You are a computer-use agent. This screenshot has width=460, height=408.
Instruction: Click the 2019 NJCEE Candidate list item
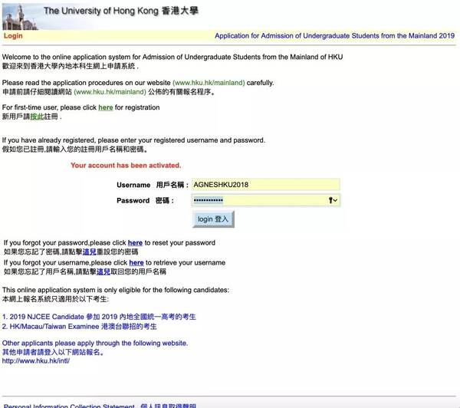coord(100,316)
